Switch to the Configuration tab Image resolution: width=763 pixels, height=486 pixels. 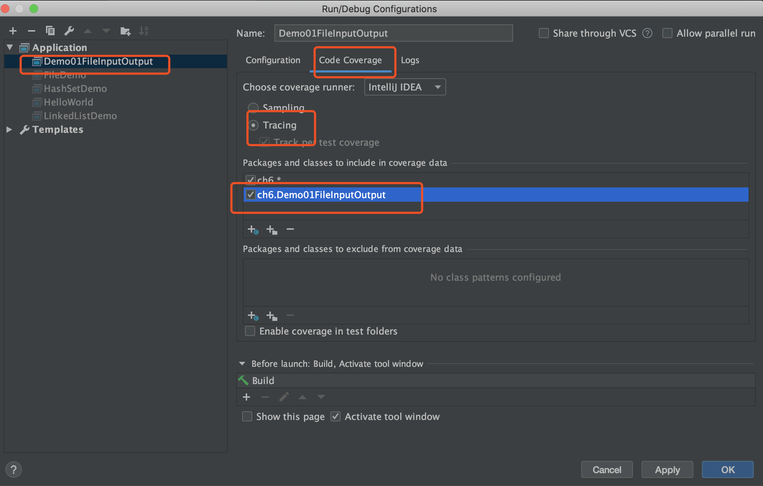(273, 60)
